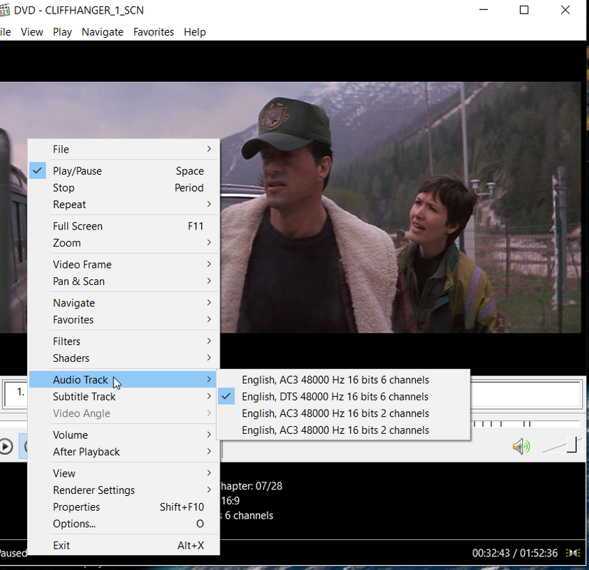Open the Navigate menu in the menu bar
Screen dimensions: 589x570
coord(103,32)
